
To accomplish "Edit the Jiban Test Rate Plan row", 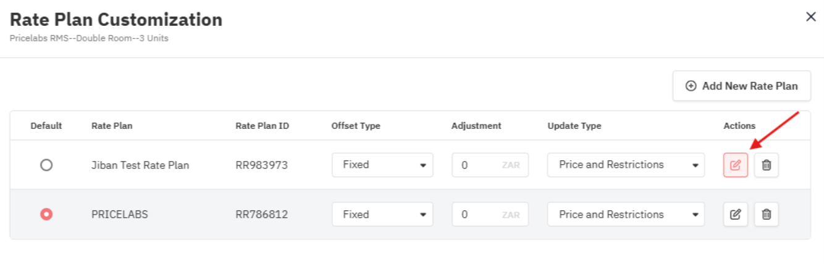I will 735,165.
